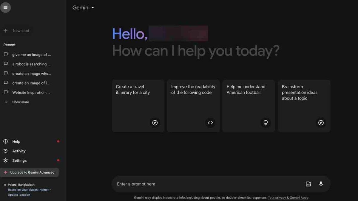Select the Brainstorm presentation ideas suggestion card
This screenshot has height=201, width=358.
coord(304,106)
